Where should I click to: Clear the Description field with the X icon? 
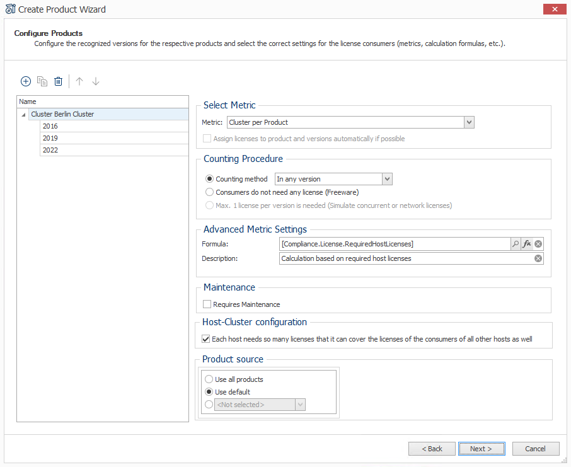pyautogui.click(x=538, y=258)
